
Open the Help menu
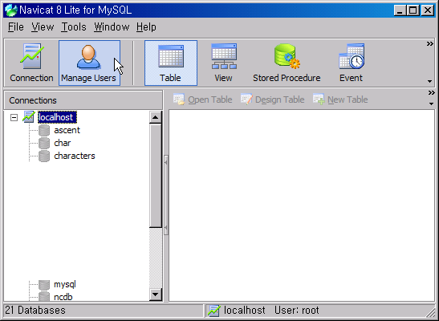[146, 27]
